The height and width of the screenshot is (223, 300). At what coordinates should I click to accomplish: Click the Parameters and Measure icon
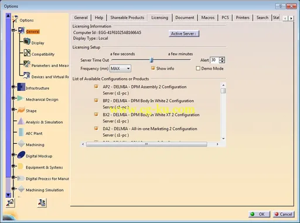point(27,64)
